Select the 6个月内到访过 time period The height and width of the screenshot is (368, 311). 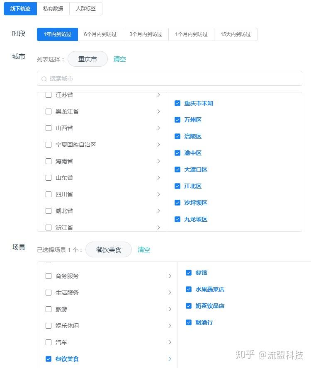[x=100, y=34]
